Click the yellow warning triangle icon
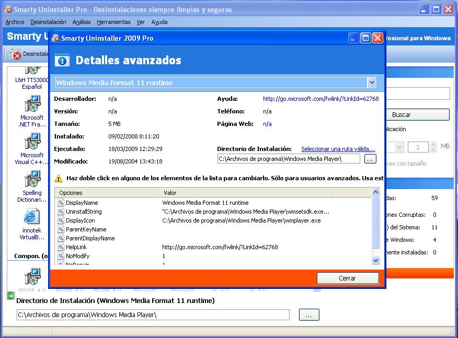Image resolution: width=458 pixels, height=338 pixels. click(59, 178)
